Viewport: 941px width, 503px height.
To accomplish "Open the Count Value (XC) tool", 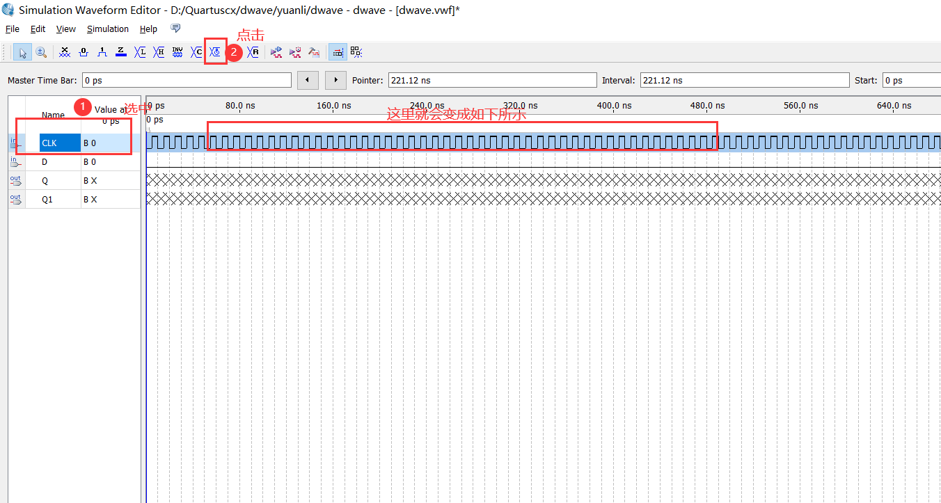I will (x=196, y=52).
